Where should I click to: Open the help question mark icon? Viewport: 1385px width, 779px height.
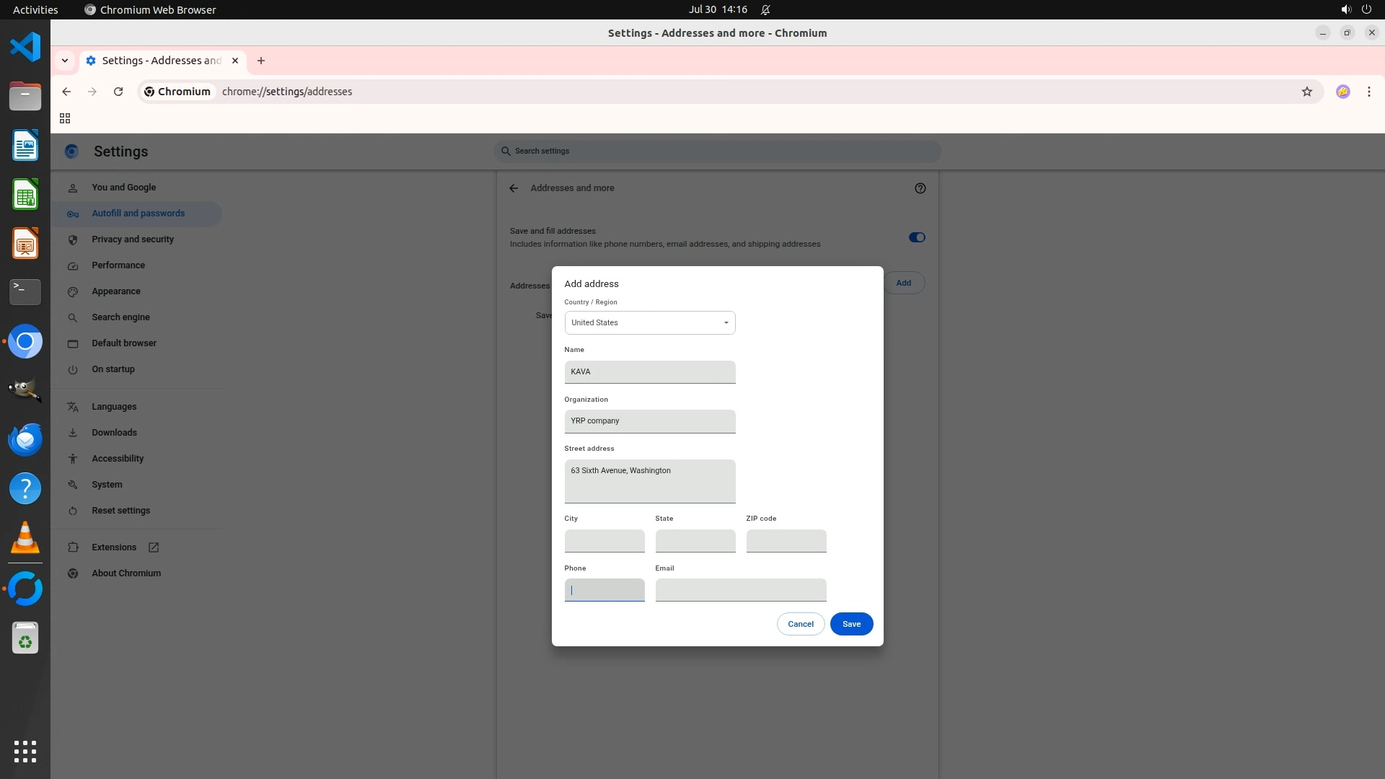[x=920, y=188]
